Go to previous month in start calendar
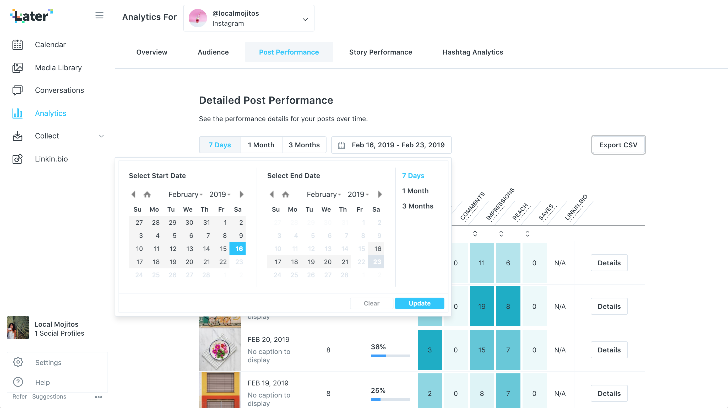The height and width of the screenshot is (408, 728). click(x=133, y=194)
